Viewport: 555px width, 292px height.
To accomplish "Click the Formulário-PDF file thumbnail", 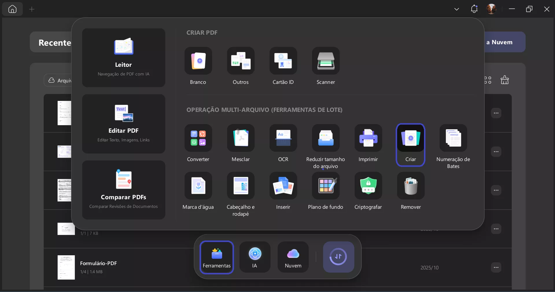I will [x=66, y=267].
